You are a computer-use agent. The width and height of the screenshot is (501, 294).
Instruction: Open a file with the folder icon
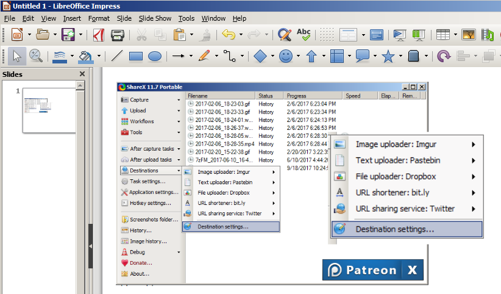43,35
